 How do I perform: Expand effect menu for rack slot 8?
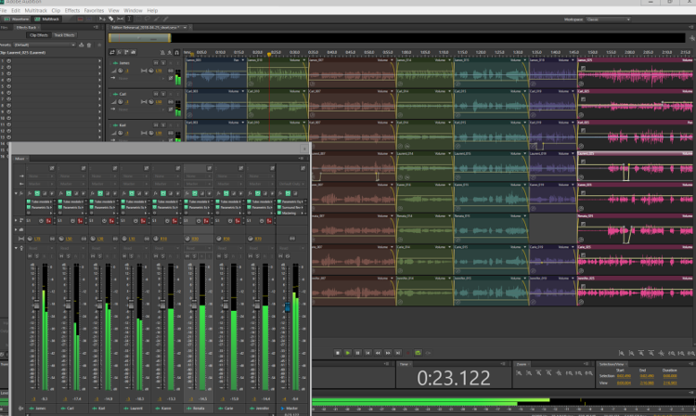pos(99,105)
